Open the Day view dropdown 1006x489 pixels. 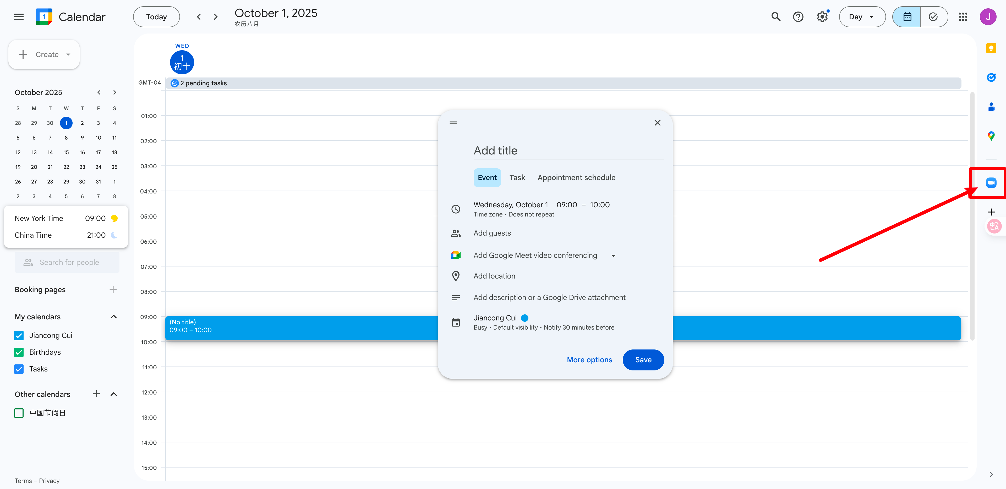(862, 17)
